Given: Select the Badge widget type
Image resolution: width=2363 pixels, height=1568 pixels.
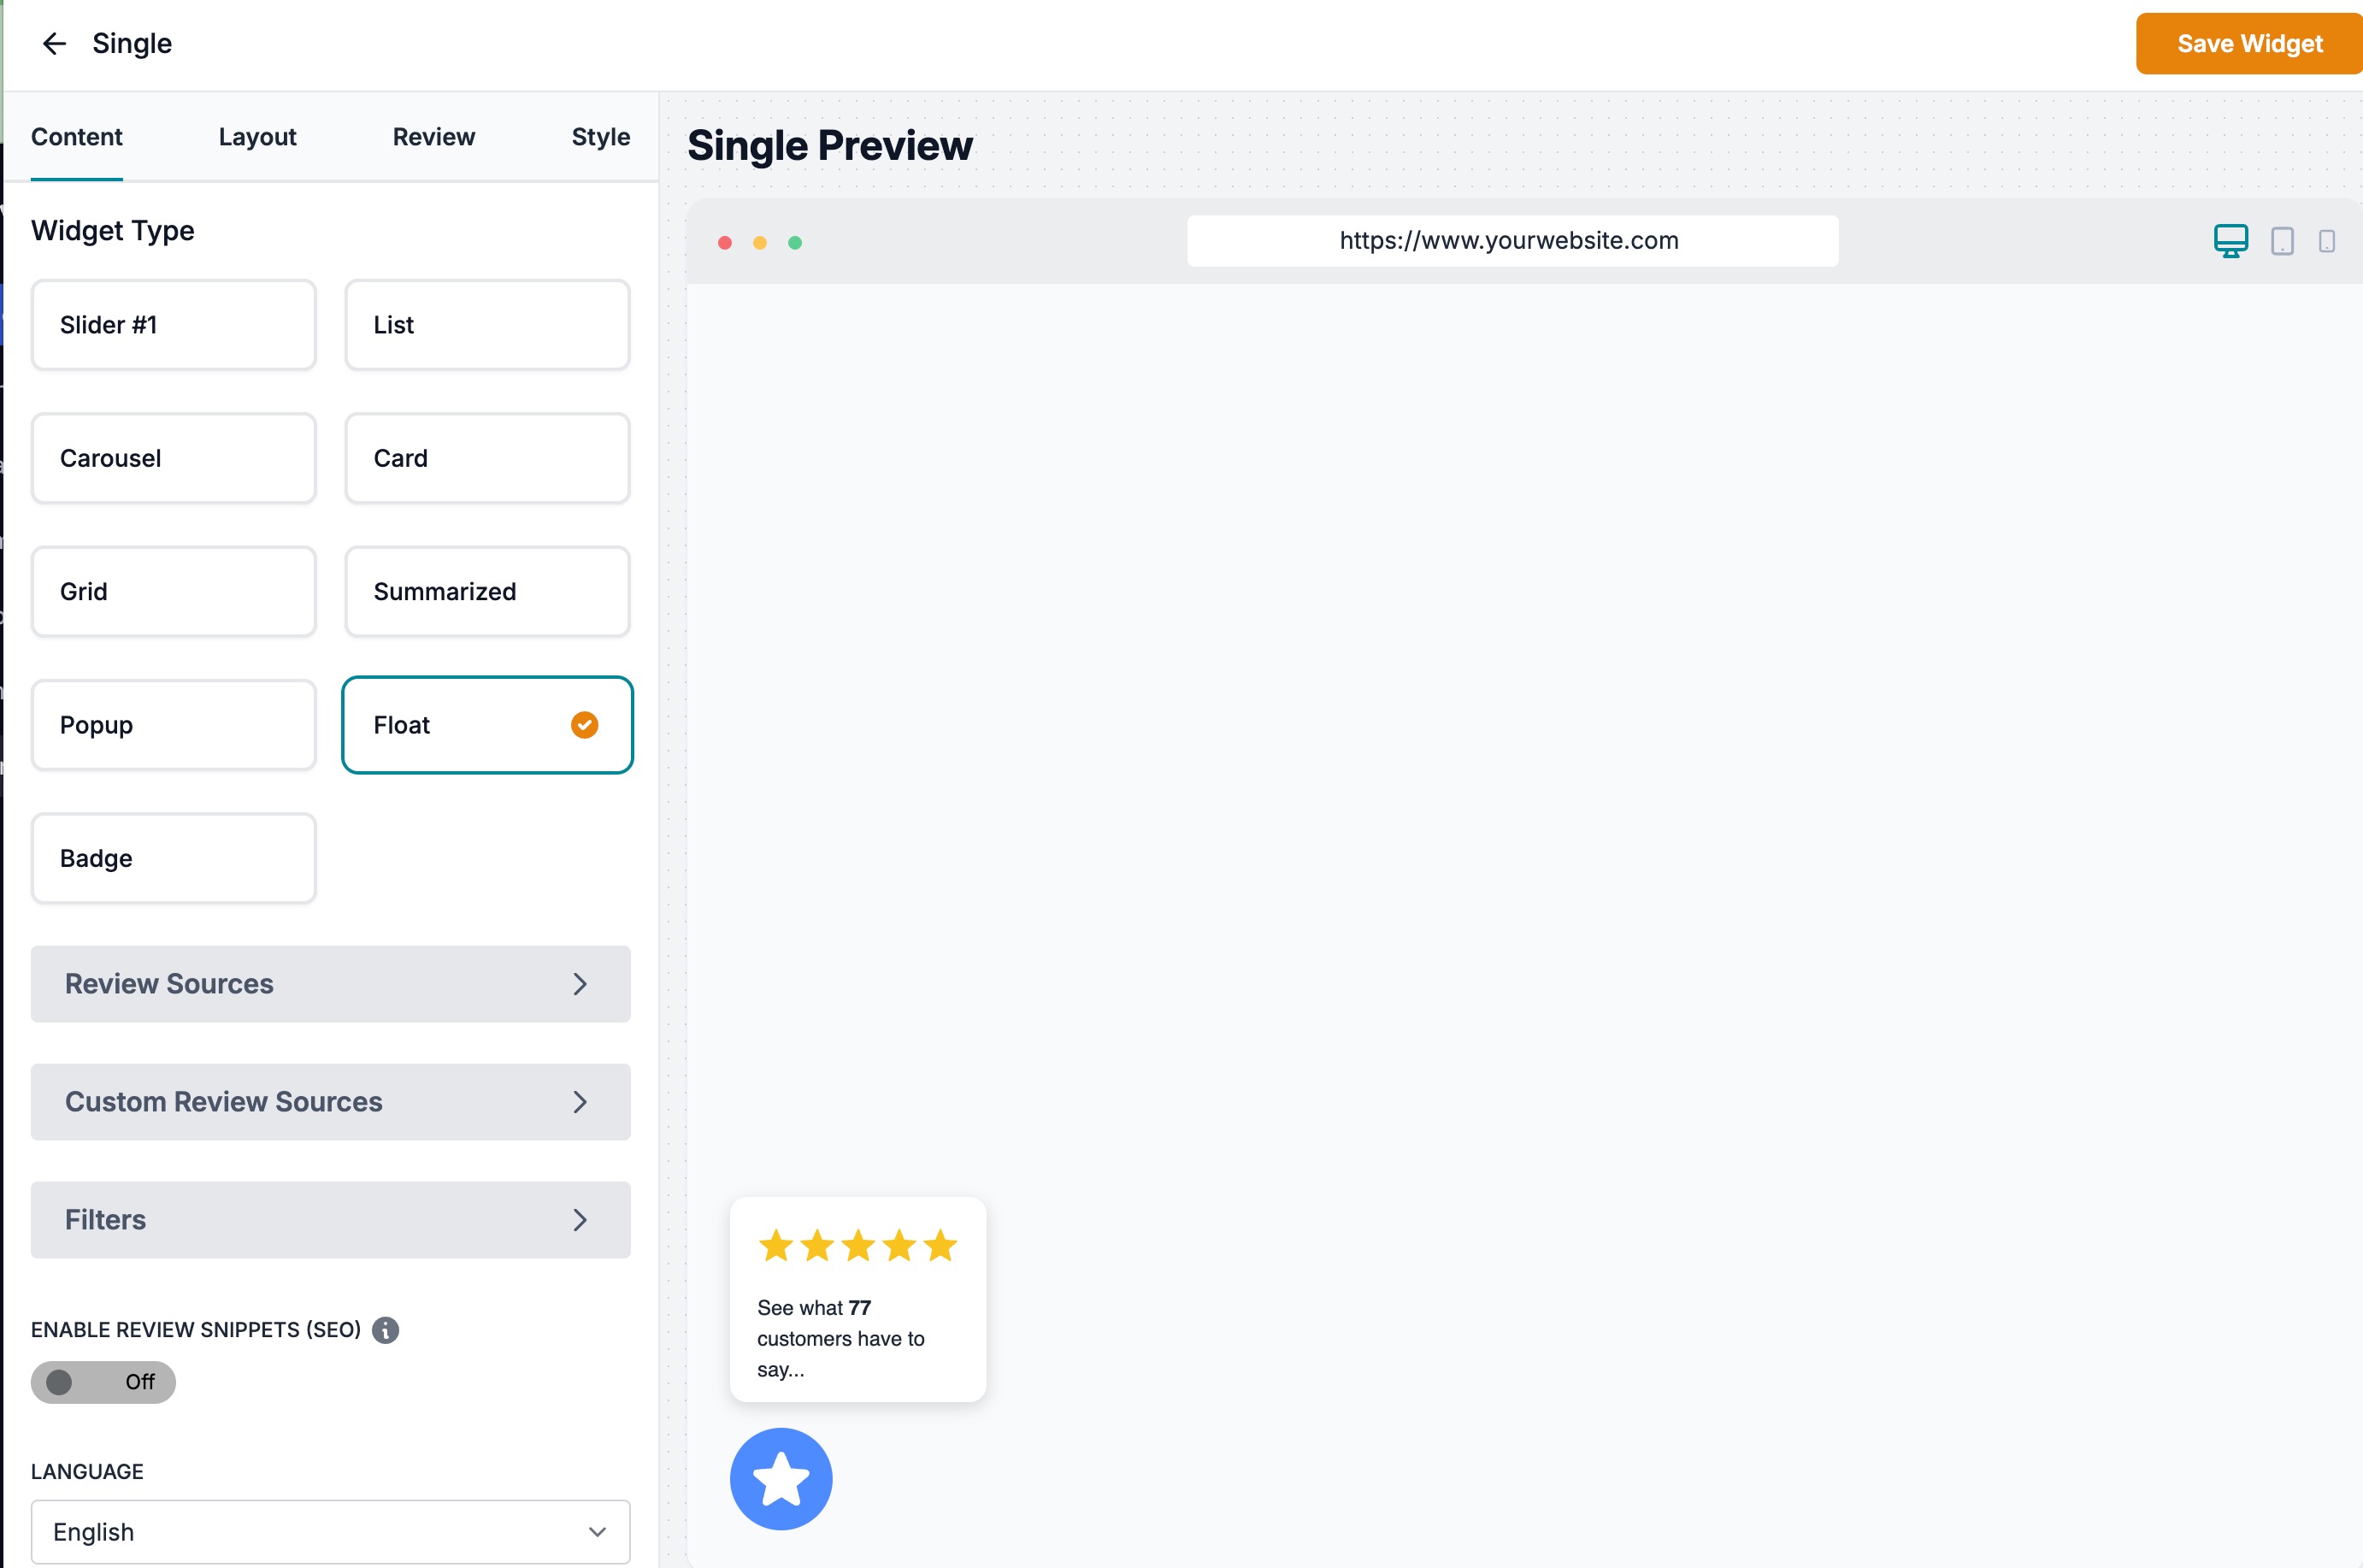Looking at the screenshot, I should [x=174, y=858].
